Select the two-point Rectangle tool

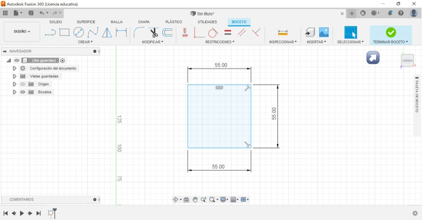64,32
